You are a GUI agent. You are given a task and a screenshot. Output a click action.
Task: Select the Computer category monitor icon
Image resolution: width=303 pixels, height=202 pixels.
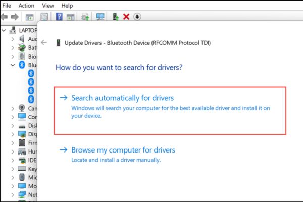[22, 117]
